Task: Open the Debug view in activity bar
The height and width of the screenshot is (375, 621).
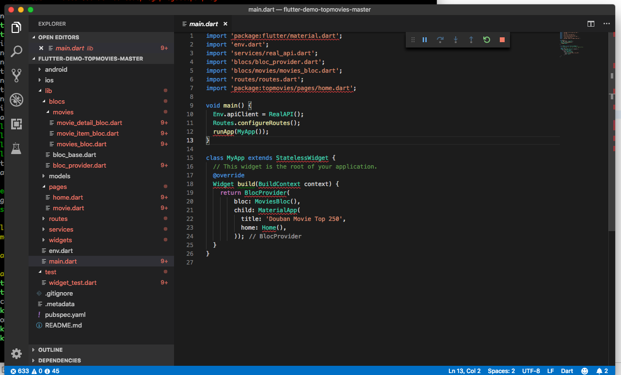Action: tap(16, 100)
